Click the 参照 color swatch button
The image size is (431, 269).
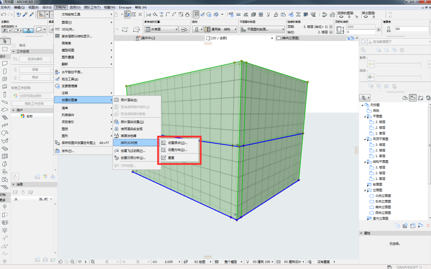(371, 64)
